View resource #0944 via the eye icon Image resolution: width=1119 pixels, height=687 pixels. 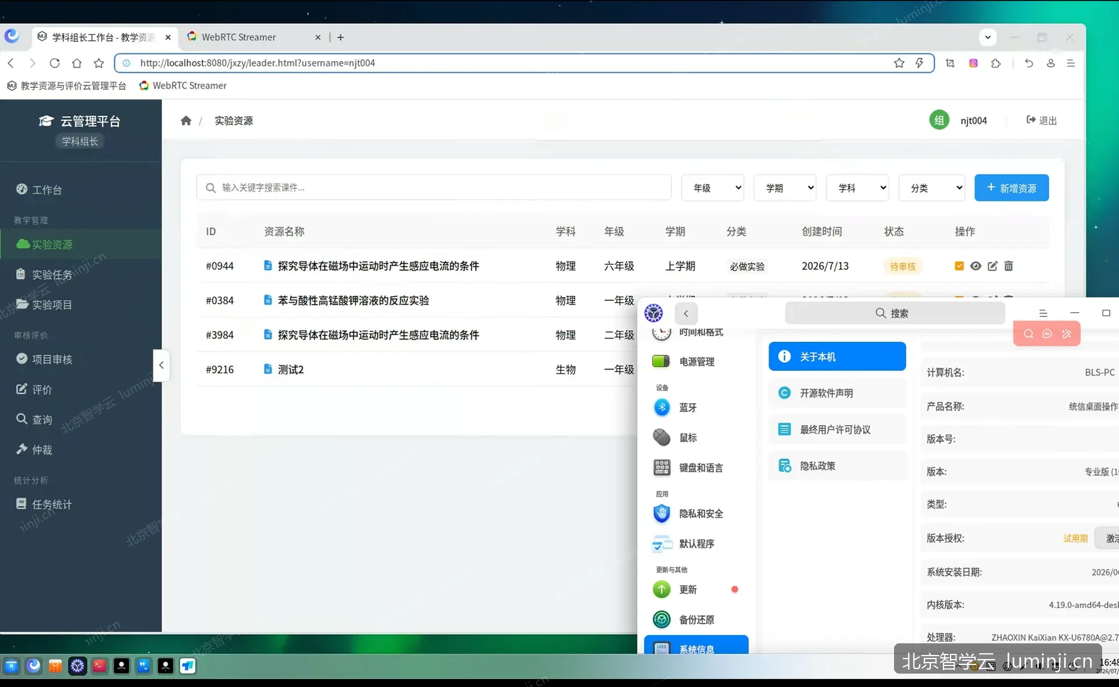(976, 266)
